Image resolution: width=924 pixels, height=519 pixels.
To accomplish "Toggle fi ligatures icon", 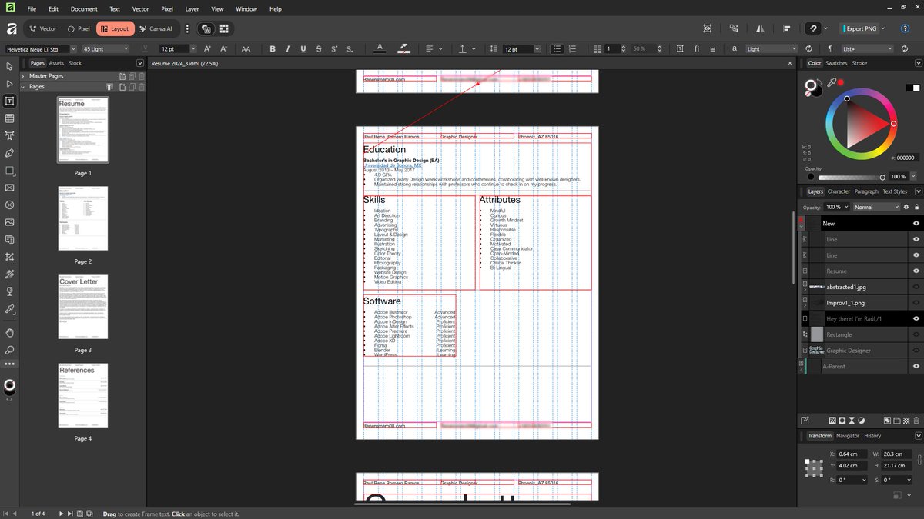I will tap(697, 48).
